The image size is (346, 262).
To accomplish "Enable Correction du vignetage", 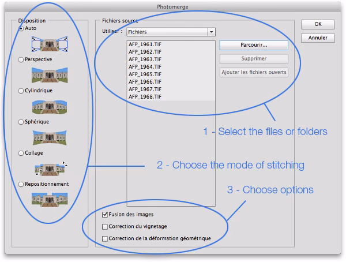I will point(105,227).
